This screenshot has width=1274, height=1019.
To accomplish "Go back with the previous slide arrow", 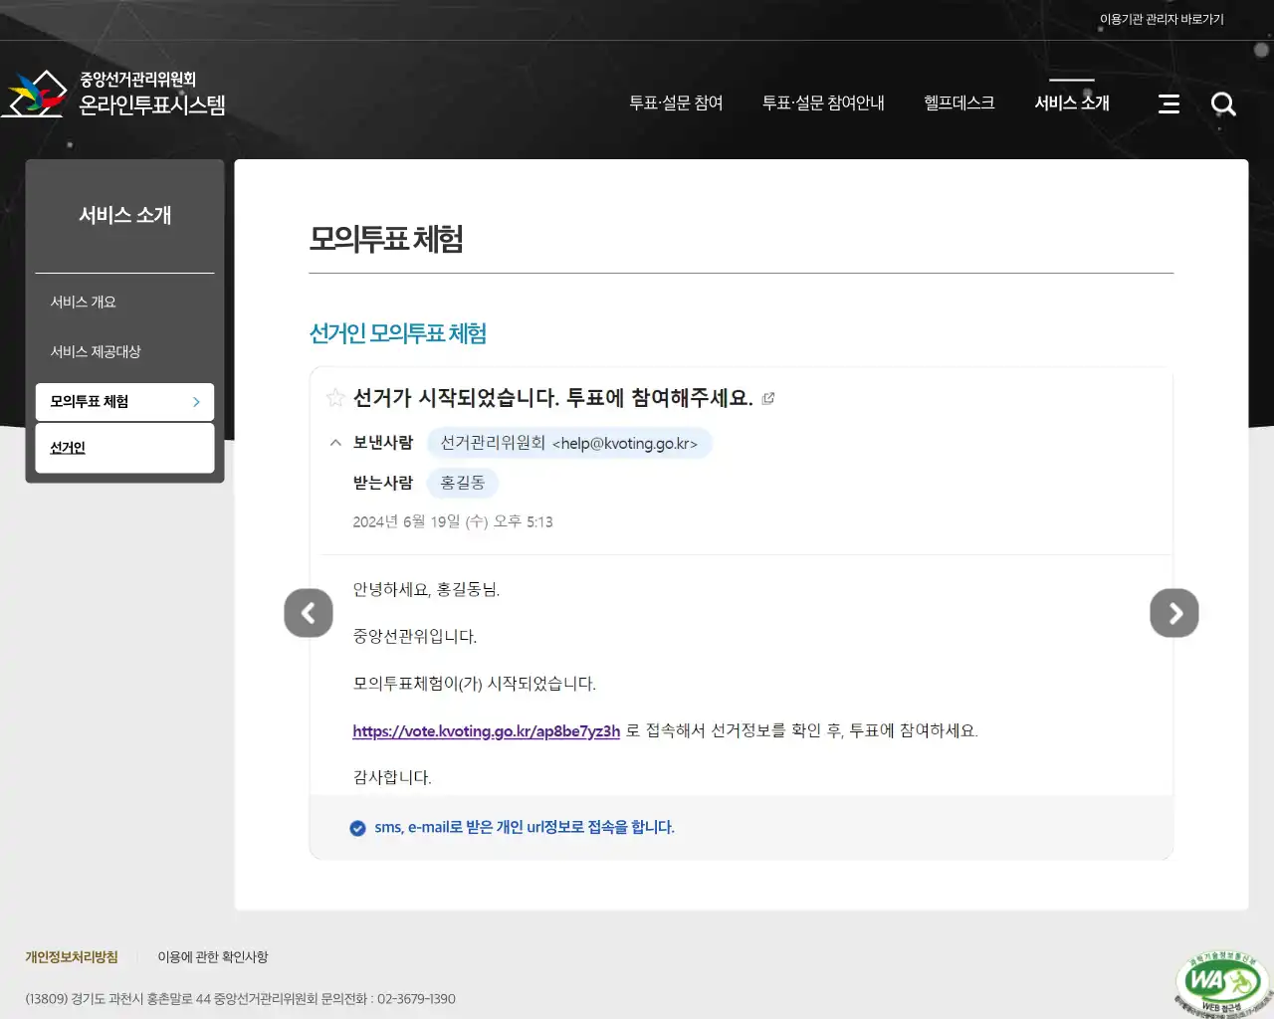I will (x=309, y=613).
